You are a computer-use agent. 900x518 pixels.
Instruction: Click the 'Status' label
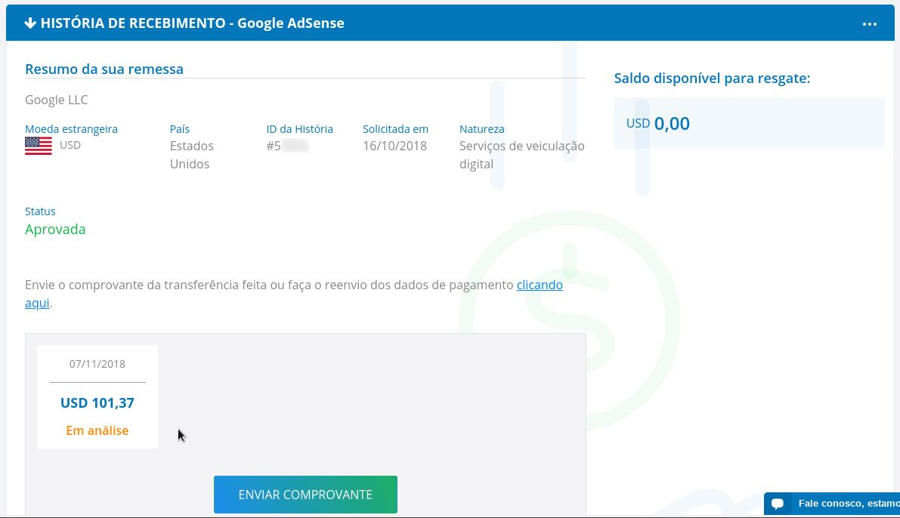pos(40,211)
